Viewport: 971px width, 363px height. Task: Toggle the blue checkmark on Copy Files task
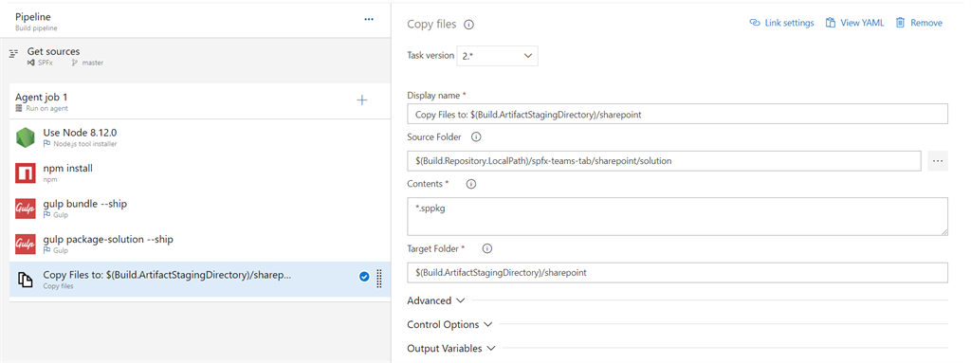click(x=364, y=277)
